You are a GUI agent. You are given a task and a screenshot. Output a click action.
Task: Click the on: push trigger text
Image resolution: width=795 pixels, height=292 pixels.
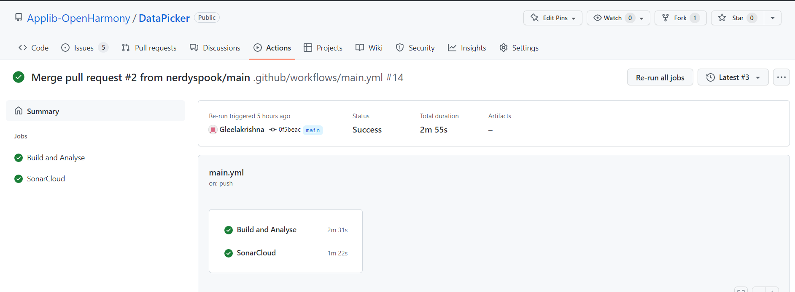(221, 183)
